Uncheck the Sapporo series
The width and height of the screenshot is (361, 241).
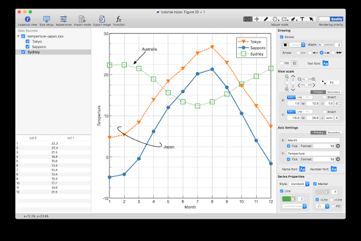pyautogui.click(x=28, y=47)
